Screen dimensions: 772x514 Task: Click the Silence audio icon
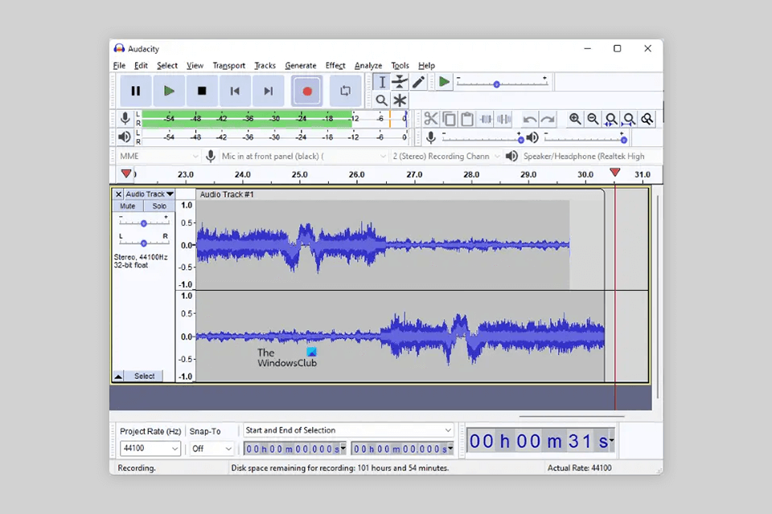point(503,119)
